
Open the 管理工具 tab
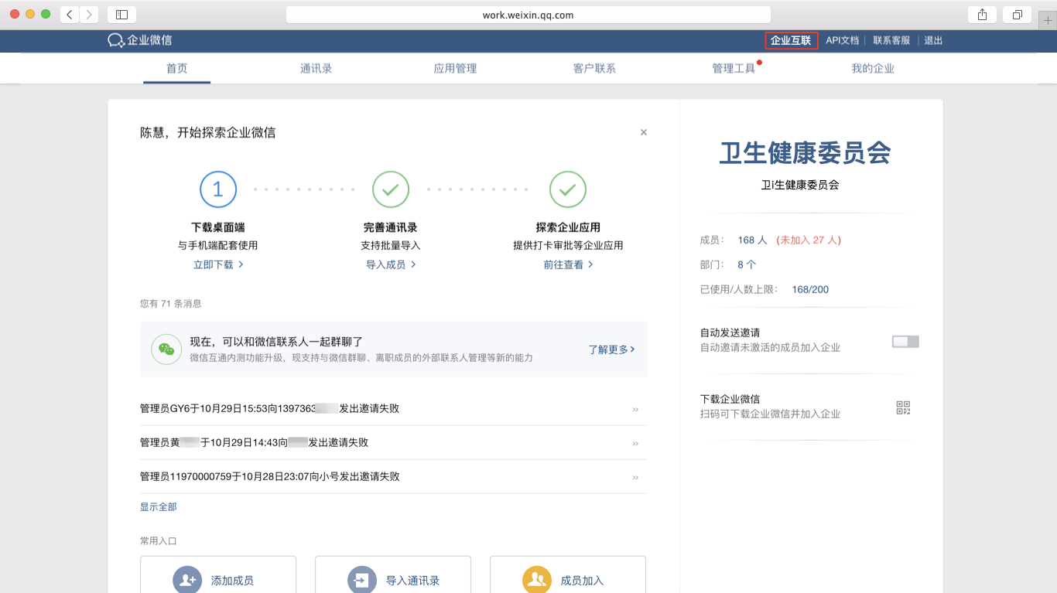733,69
